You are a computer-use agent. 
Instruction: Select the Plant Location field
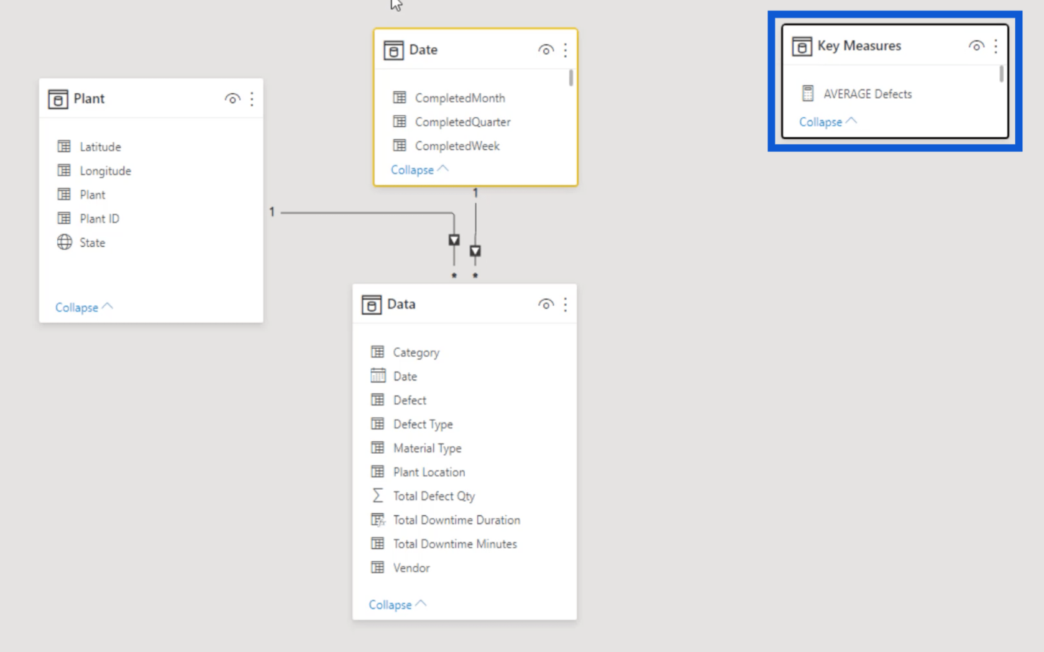(x=429, y=472)
